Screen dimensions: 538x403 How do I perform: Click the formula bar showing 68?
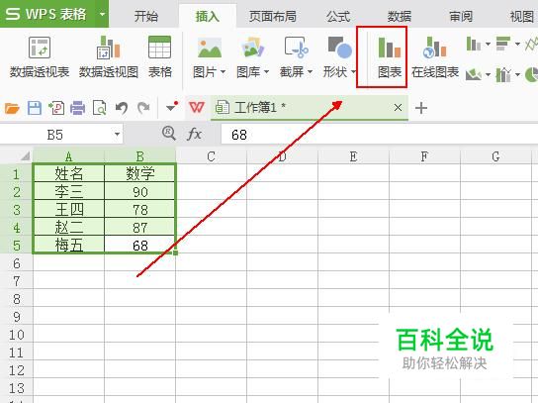[379, 135]
